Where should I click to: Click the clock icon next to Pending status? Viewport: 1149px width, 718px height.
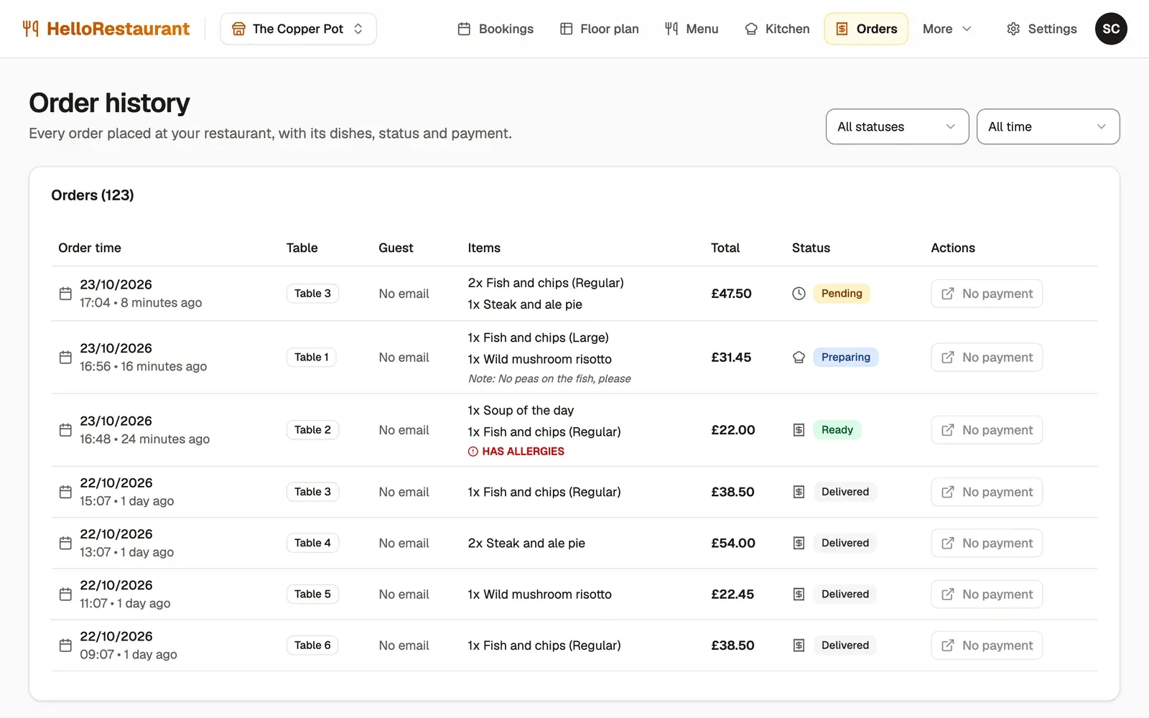point(799,294)
